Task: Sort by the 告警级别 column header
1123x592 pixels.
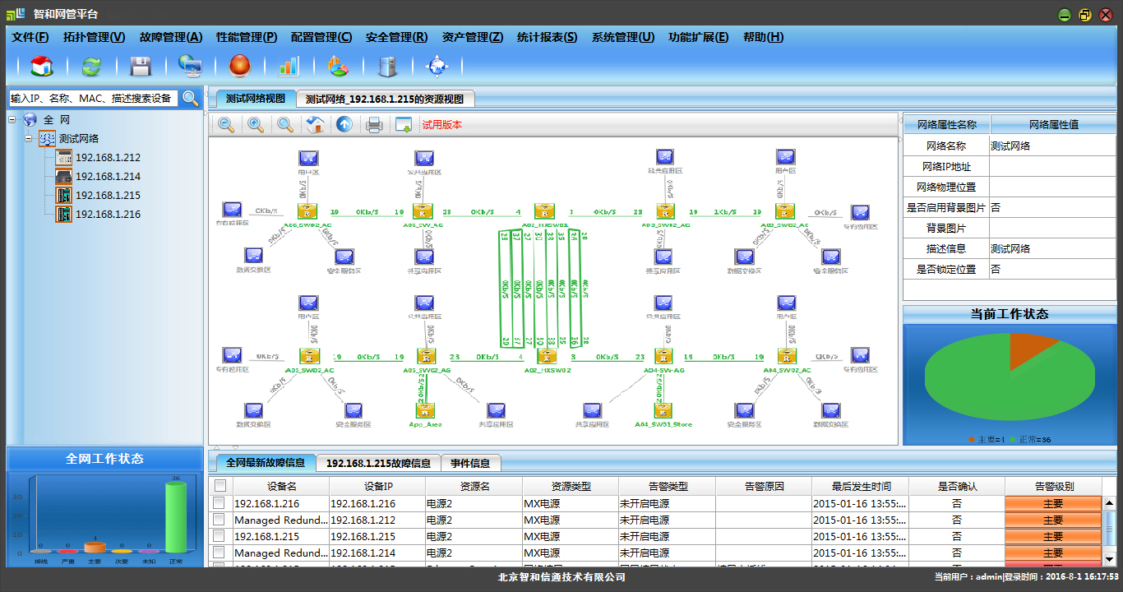Action: [1053, 486]
